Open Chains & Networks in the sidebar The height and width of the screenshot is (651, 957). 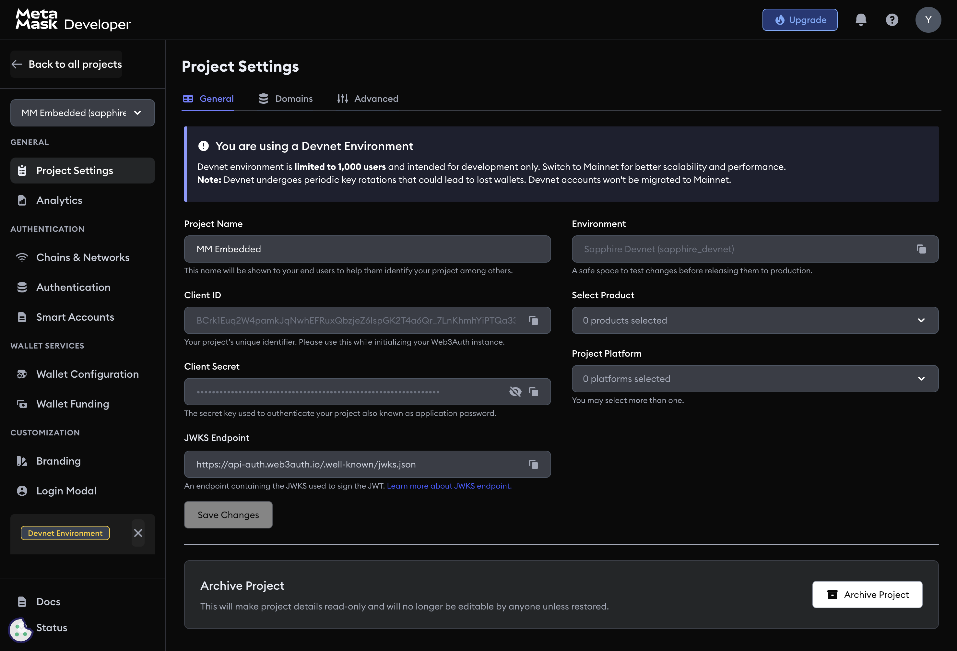coord(82,257)
